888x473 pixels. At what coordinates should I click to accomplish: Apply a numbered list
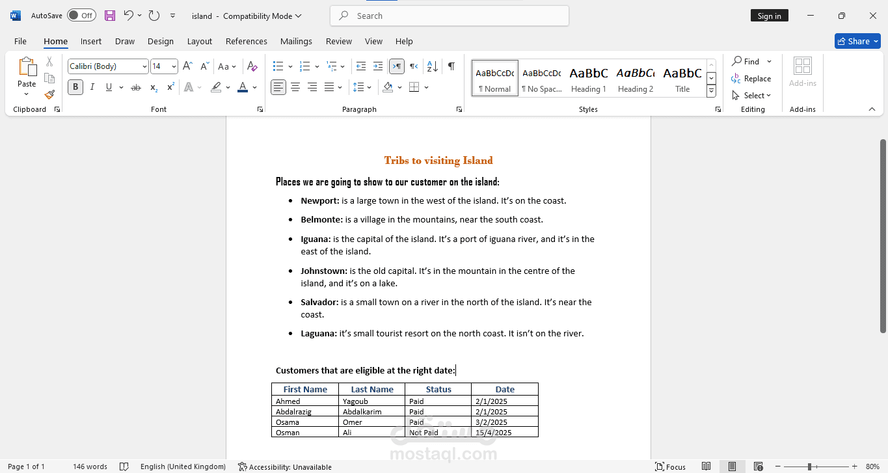[304, 66]
